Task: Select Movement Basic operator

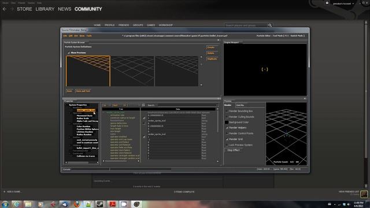Action: [x=84, y=116]
